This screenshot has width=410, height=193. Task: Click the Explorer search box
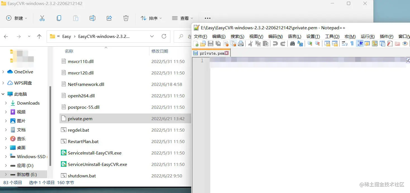183,36
